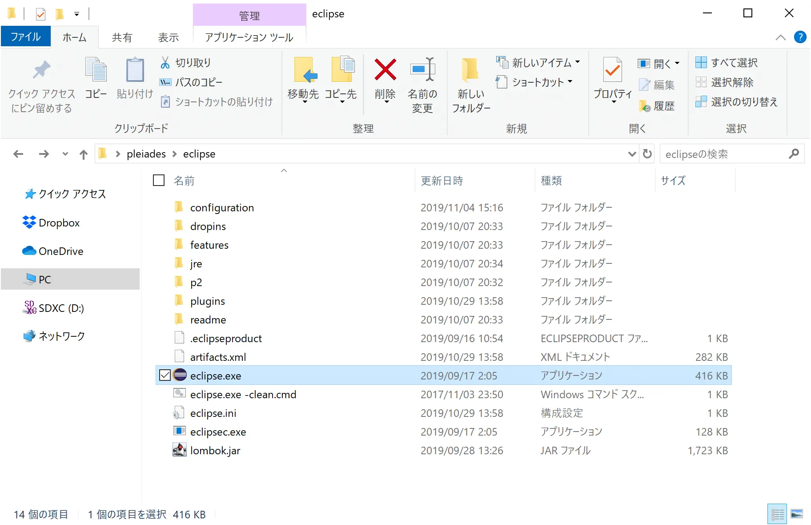Sort by 名前 column header
This screenshot has height=525, width=811.
click(x=184, y=181)
